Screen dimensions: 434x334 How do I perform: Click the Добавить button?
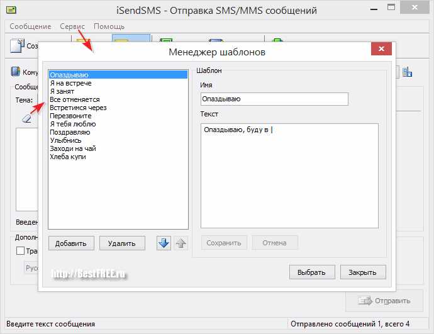[x=71, y=243]
